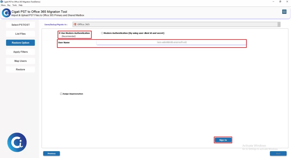Enable the Assign Impersonation checkbox
Viewport: 291px width, 158px height.
coord(61,94)
